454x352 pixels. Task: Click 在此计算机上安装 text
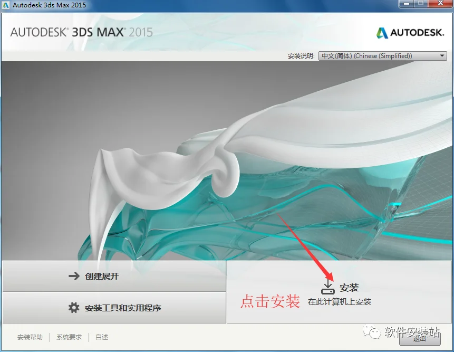click(x=340, y=302)
